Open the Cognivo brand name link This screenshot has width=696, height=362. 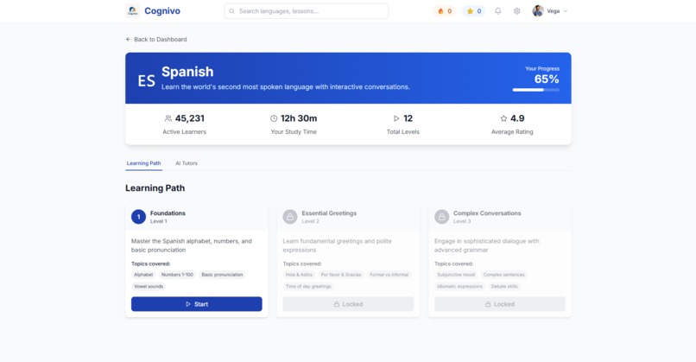[x=162, y=11]
